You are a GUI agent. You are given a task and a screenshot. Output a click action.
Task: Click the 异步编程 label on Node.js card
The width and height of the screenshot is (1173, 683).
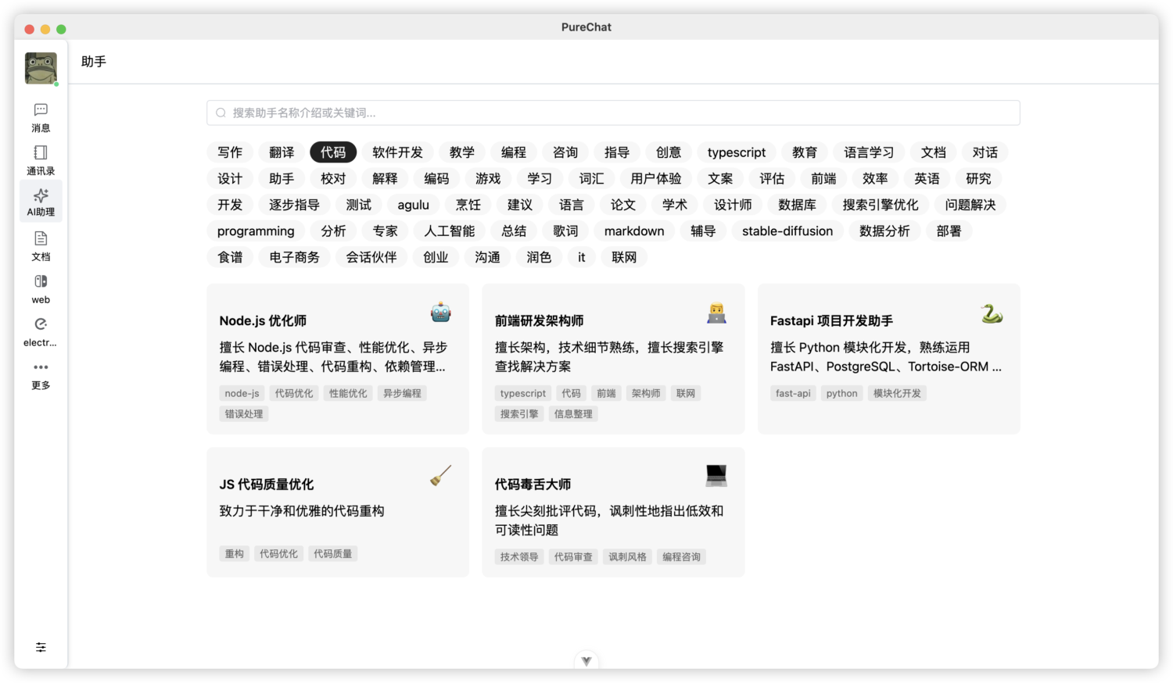[402, 393]
